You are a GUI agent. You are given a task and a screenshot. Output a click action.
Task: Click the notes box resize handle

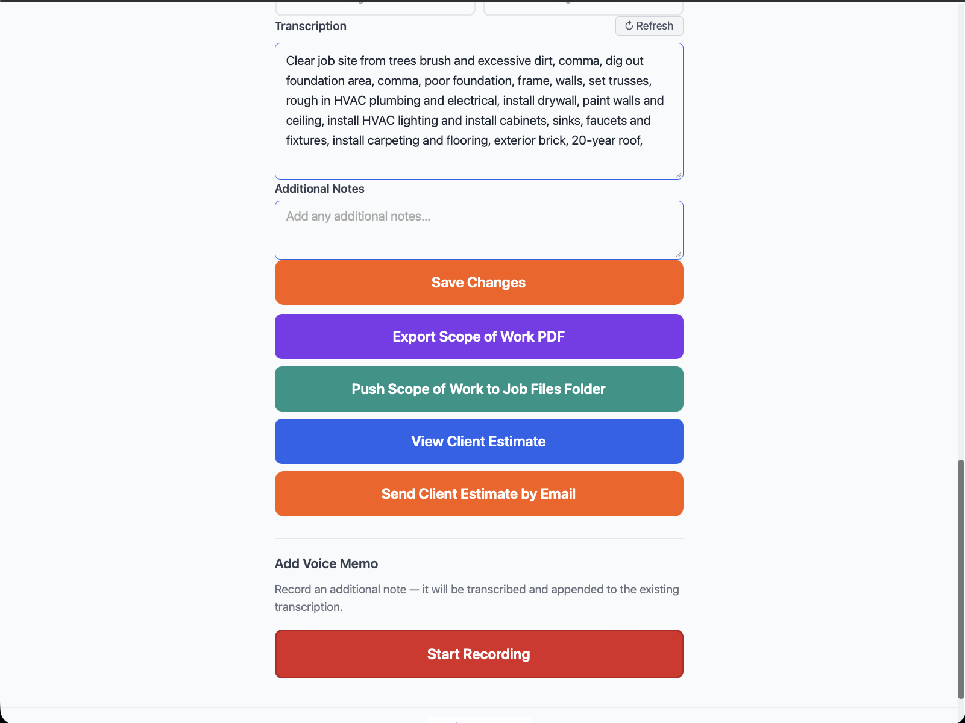point(679,254)
